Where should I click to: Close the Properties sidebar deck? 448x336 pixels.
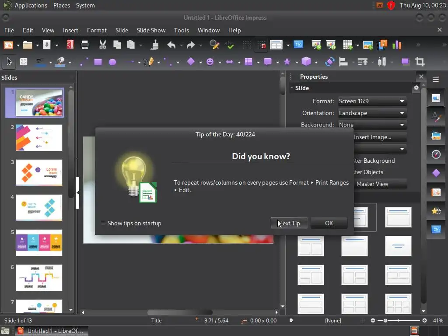421,76
